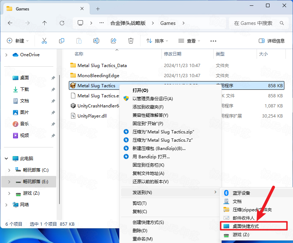
Task: Click the Metal Slug Tactics application icon
Action: point(73,85)
